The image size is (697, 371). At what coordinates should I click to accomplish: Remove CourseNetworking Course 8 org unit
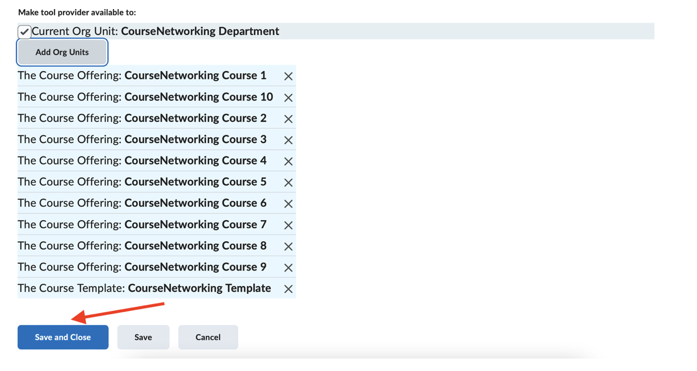pyautogui.click(x=288, y=246)
